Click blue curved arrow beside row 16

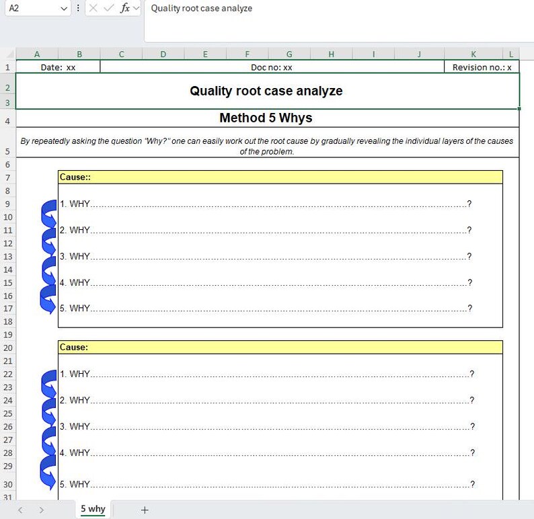coord(48,299)
